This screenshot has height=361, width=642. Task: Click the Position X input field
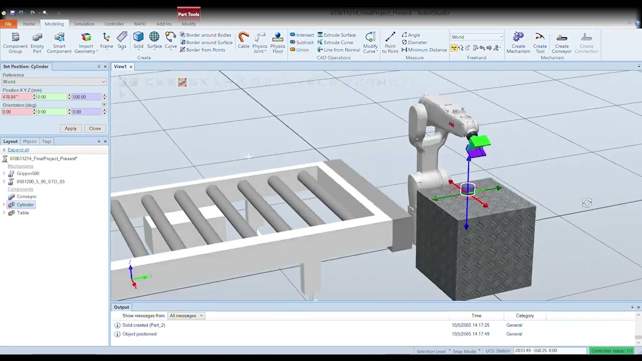click(x=16, y=97)
